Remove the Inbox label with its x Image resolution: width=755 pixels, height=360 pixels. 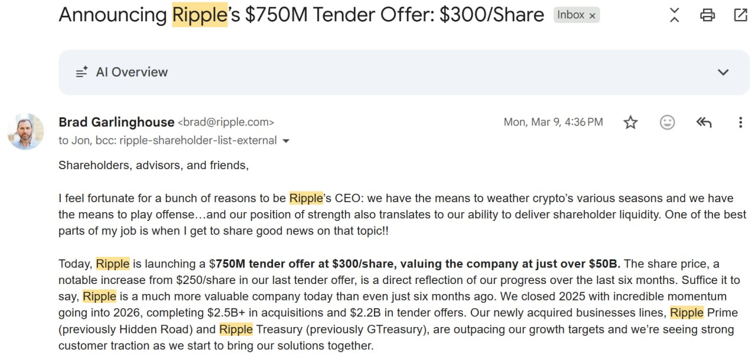coord(592,16)
